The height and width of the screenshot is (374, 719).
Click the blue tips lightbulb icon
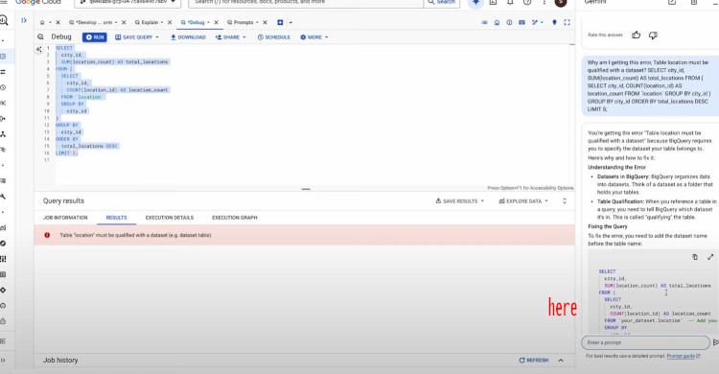(554, 22)
